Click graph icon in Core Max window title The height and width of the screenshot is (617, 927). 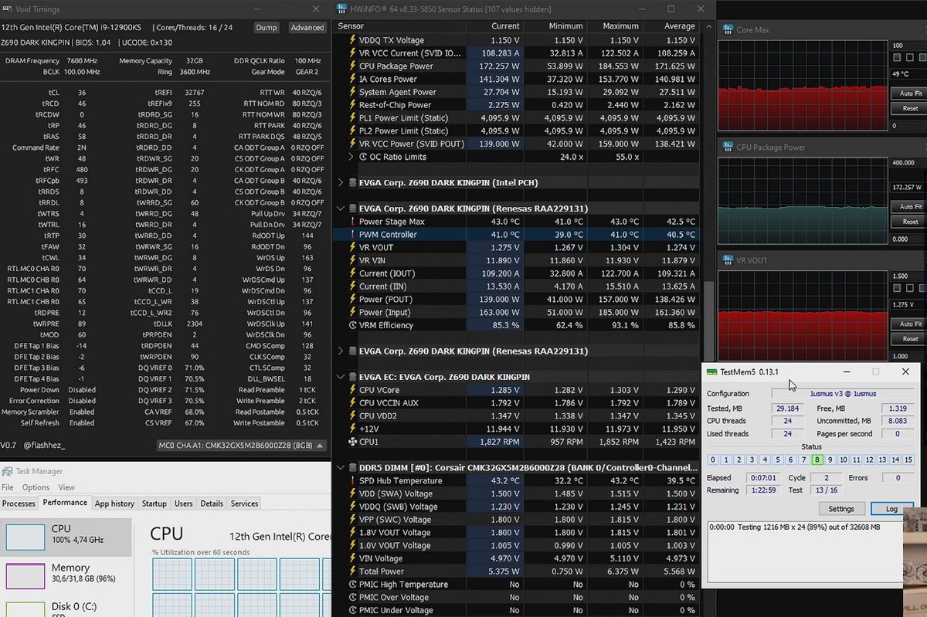(728, 30)
